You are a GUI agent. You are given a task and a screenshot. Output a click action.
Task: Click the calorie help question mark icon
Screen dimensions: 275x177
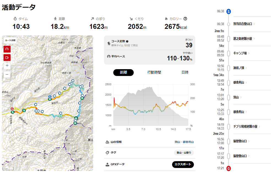click(x=185, y=19)
